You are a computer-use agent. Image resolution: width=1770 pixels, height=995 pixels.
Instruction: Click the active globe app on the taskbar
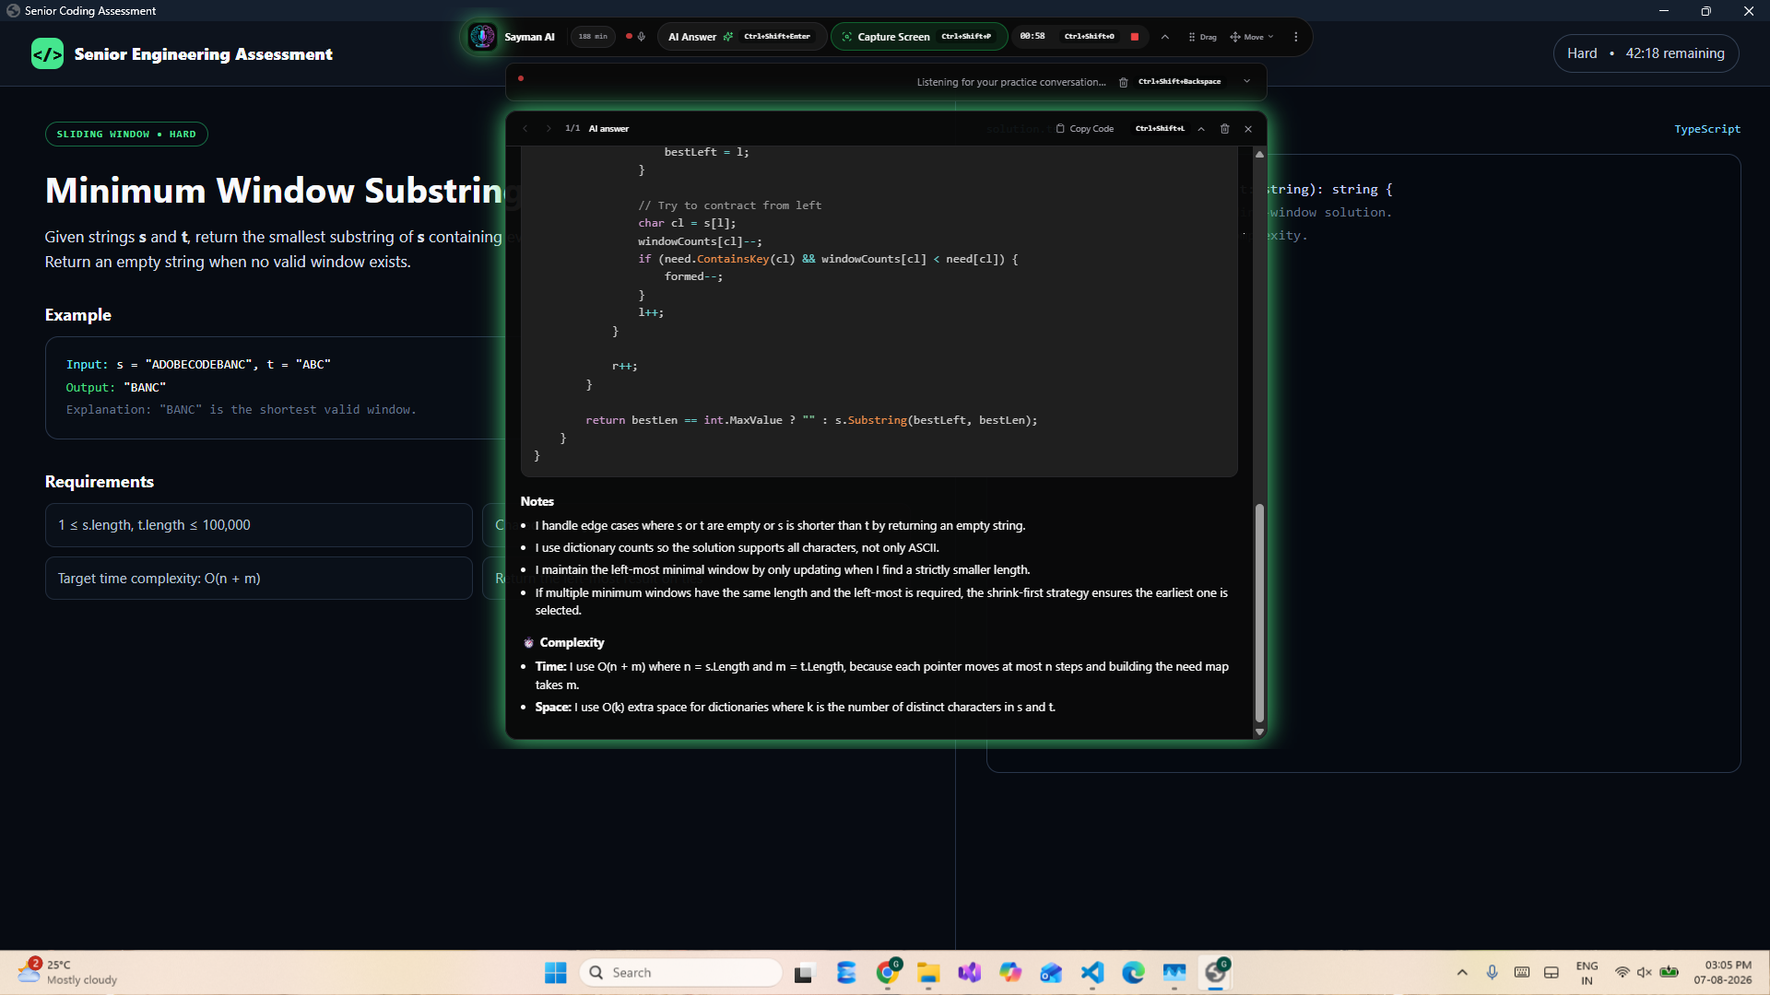1216,973
